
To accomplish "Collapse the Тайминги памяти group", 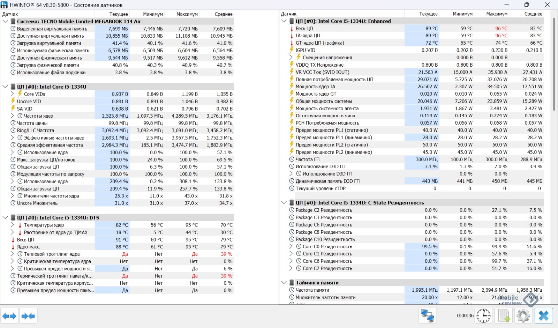I will point(284,283).
